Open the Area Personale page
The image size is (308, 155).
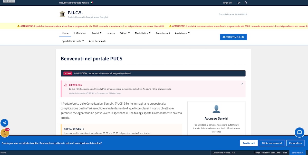[x=97, y=41]
